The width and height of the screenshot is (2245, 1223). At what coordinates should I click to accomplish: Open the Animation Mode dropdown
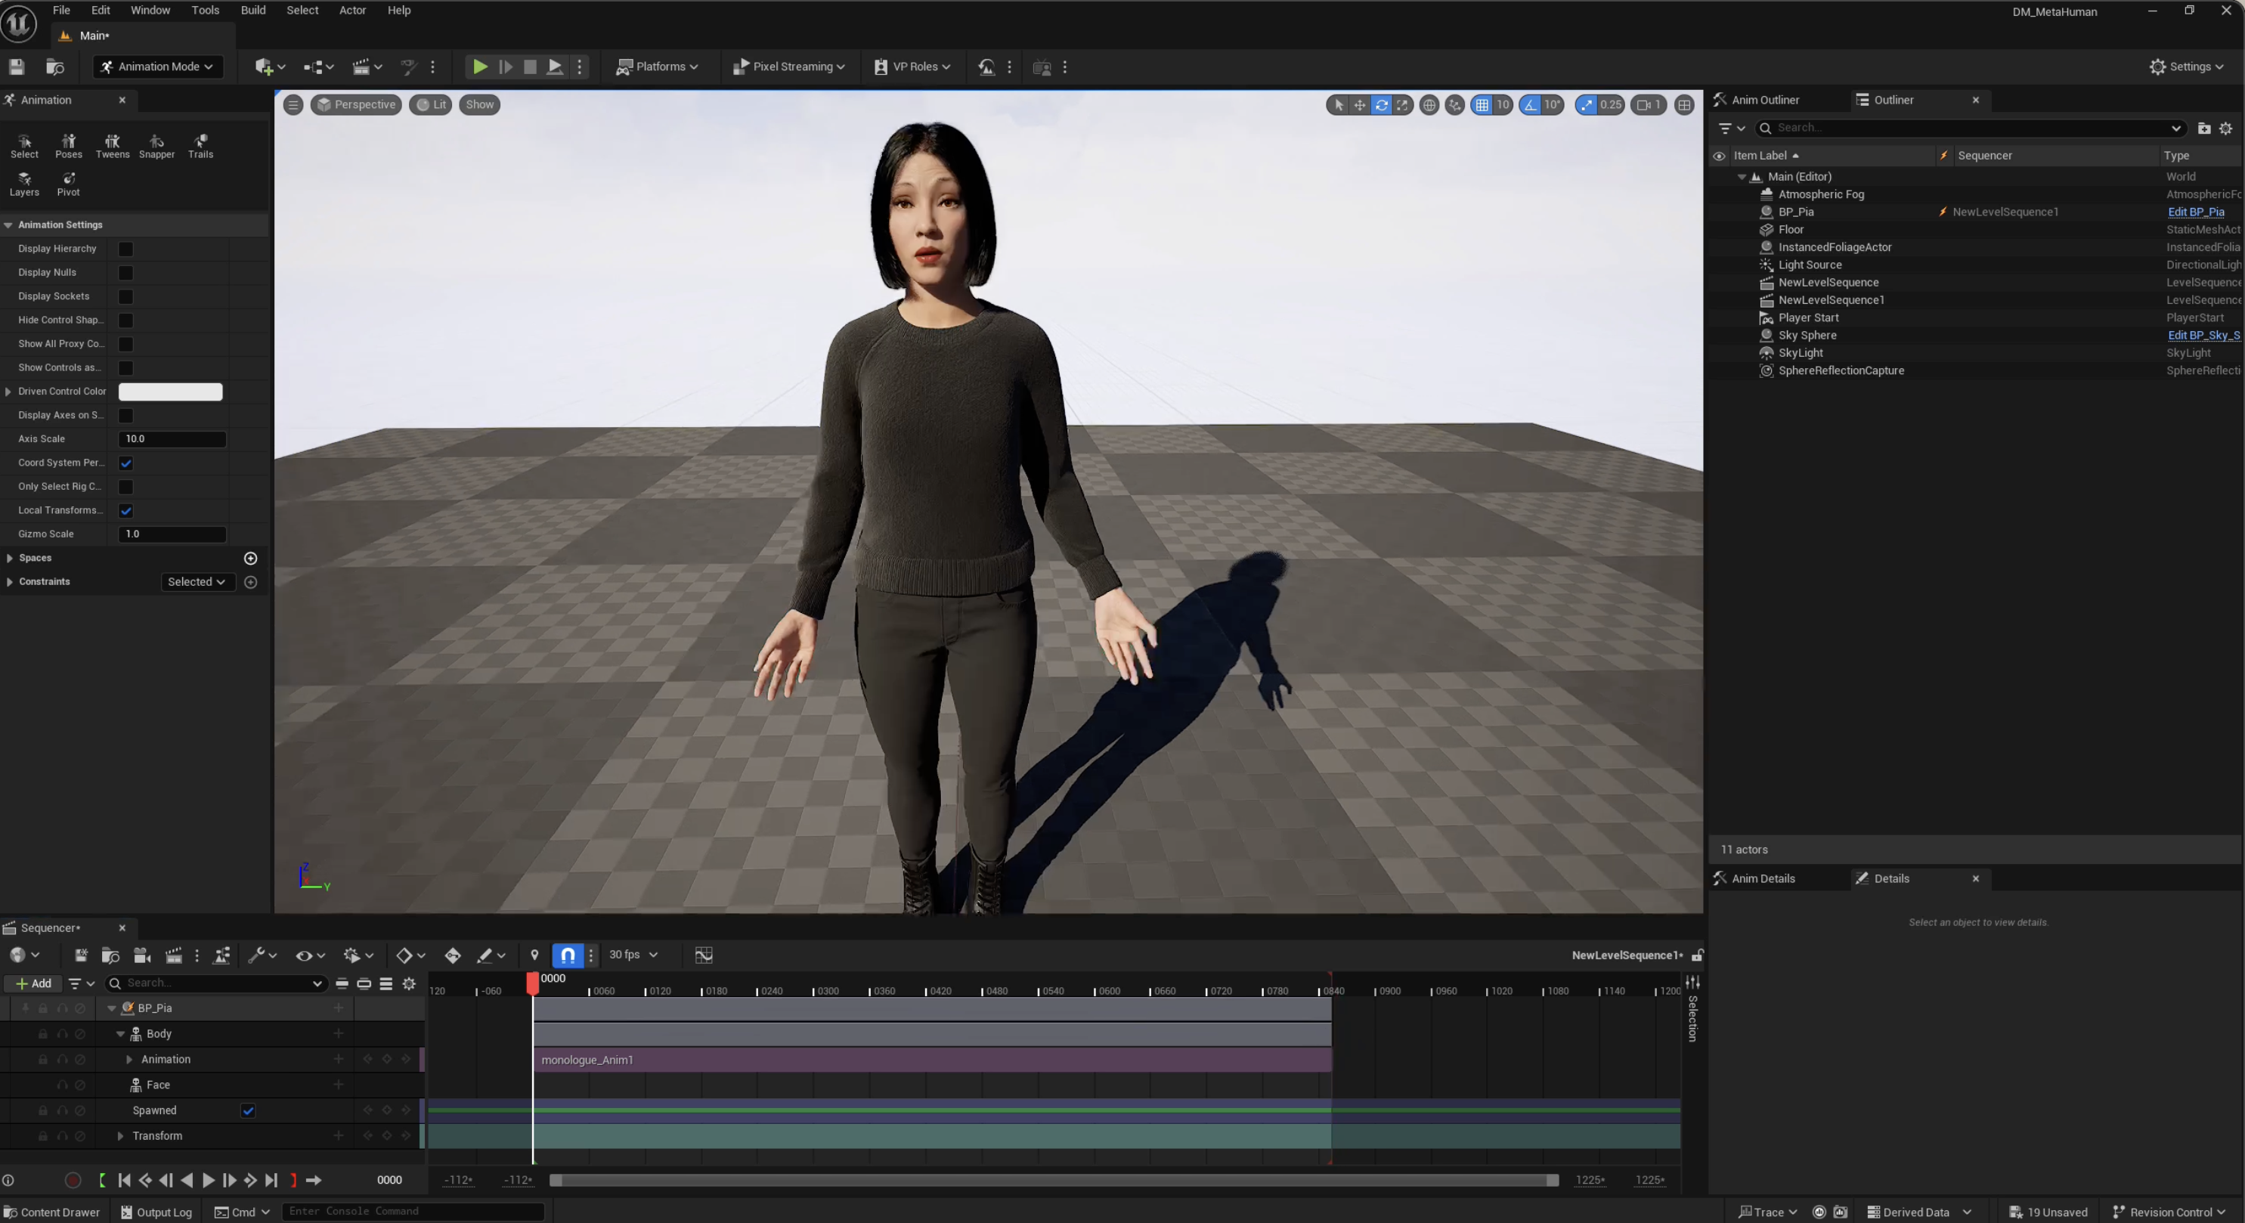pos(158,67)
